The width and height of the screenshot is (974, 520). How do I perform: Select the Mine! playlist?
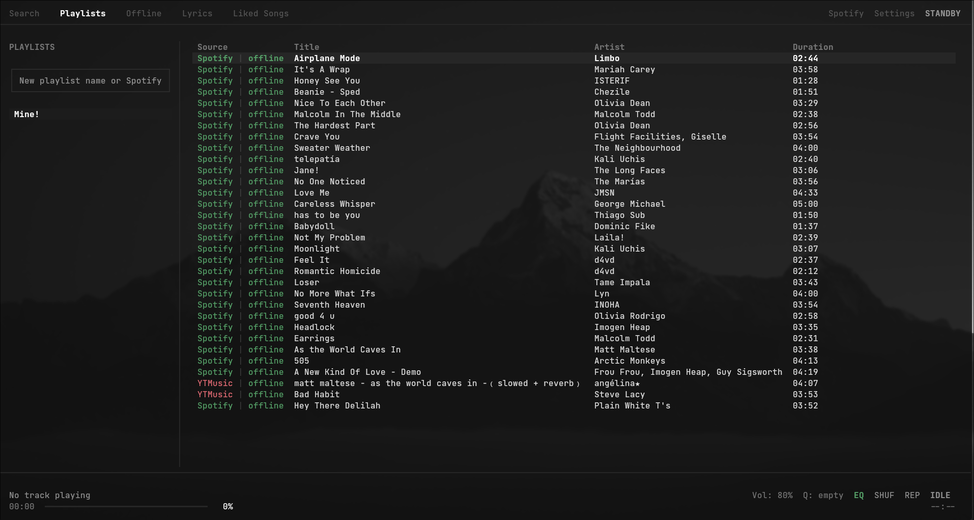pos(91,114)
